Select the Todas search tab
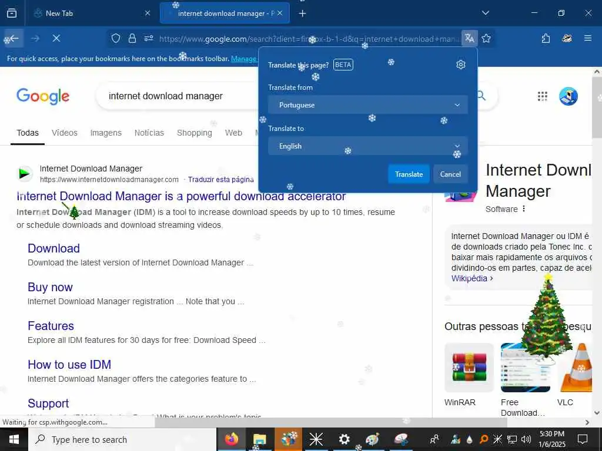Viewport: 602px width, 451px height. coord(28,133)
